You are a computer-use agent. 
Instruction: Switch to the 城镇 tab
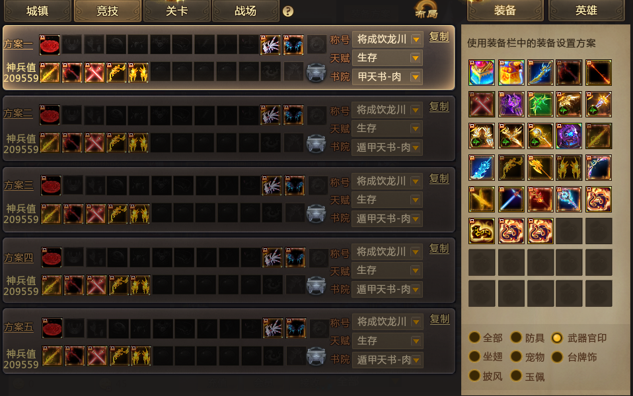[x=38, y=11]
